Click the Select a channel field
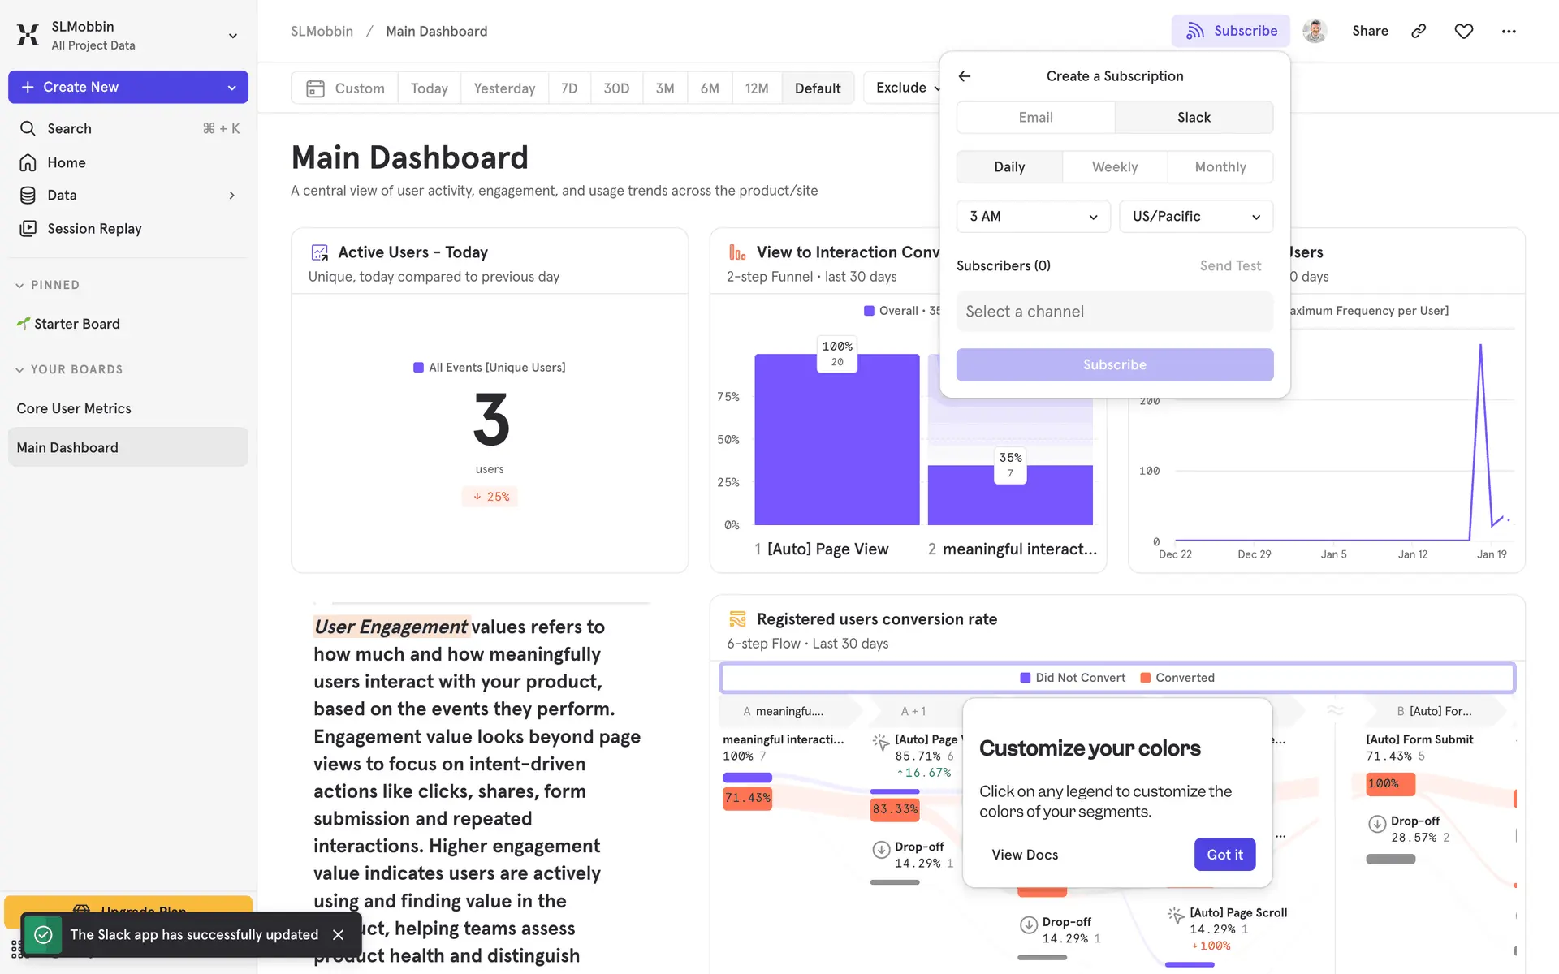The image size is (1559, 974). point(1114,312)
